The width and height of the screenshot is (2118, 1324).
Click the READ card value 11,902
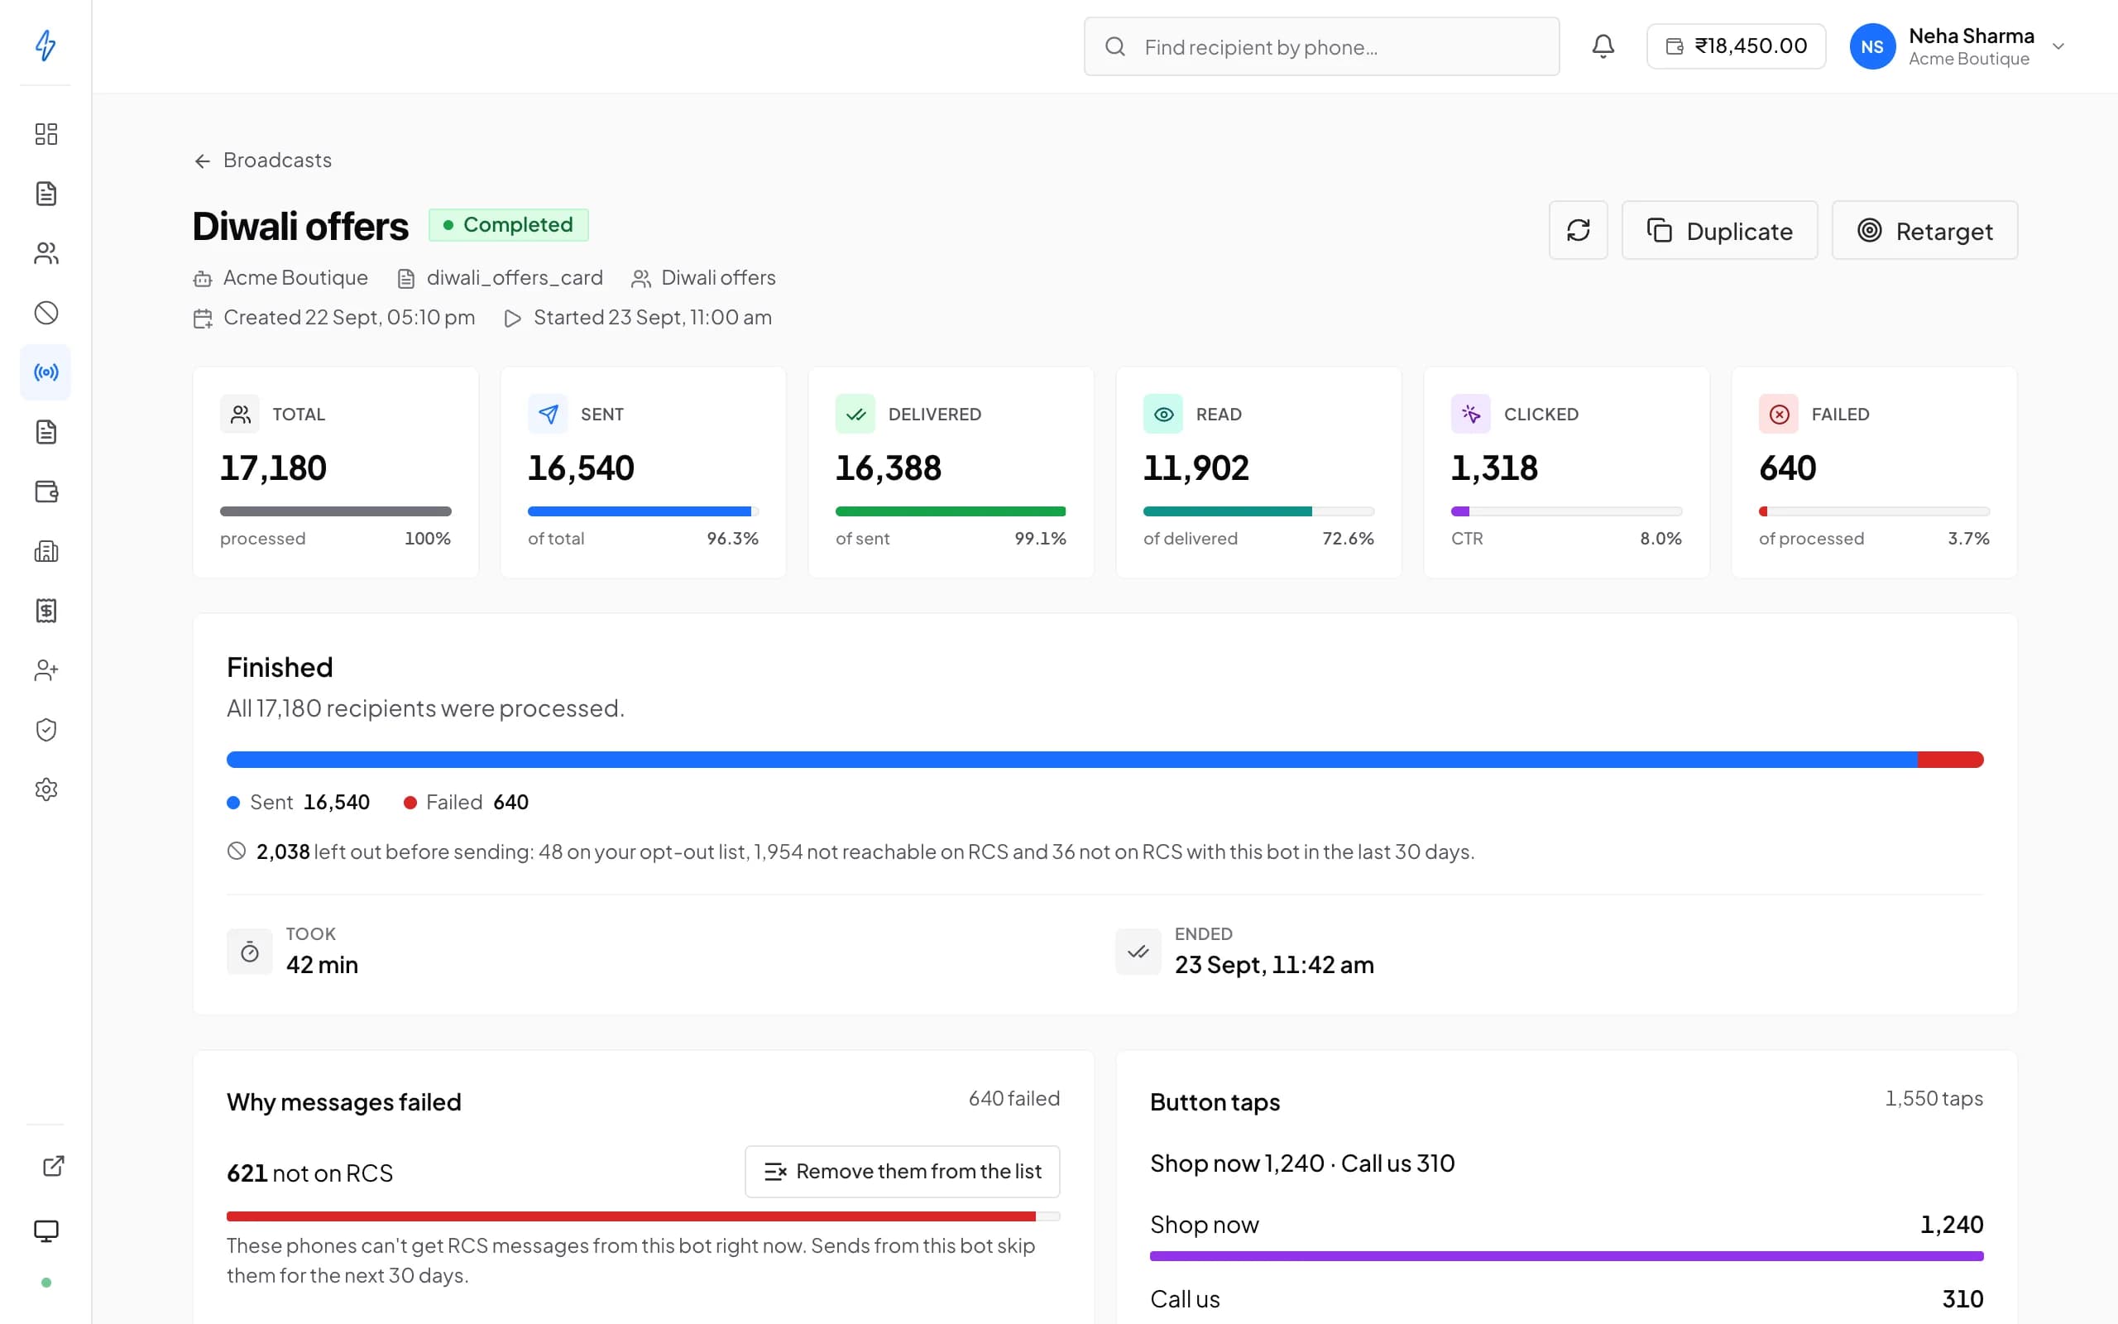pos(1196,468)
